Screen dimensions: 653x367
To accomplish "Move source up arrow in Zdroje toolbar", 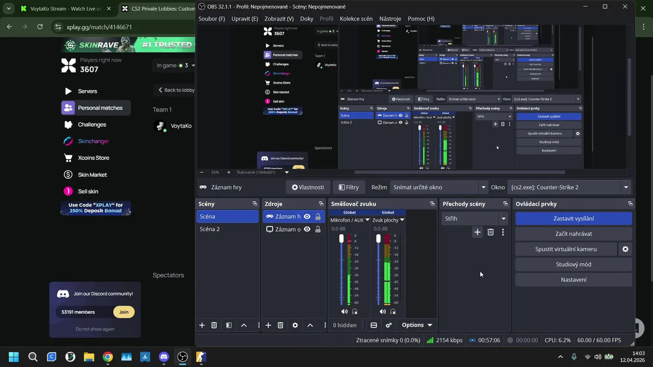I will tap(310, 325).
